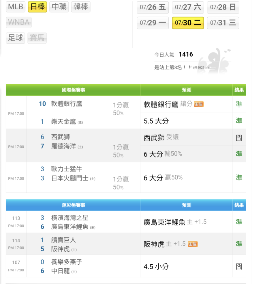
Task: Click the 囧 result for 4.5 小分
Action: [239, 267]
